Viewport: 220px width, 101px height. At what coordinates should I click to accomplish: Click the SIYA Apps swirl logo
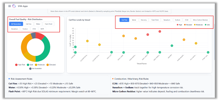14,6
